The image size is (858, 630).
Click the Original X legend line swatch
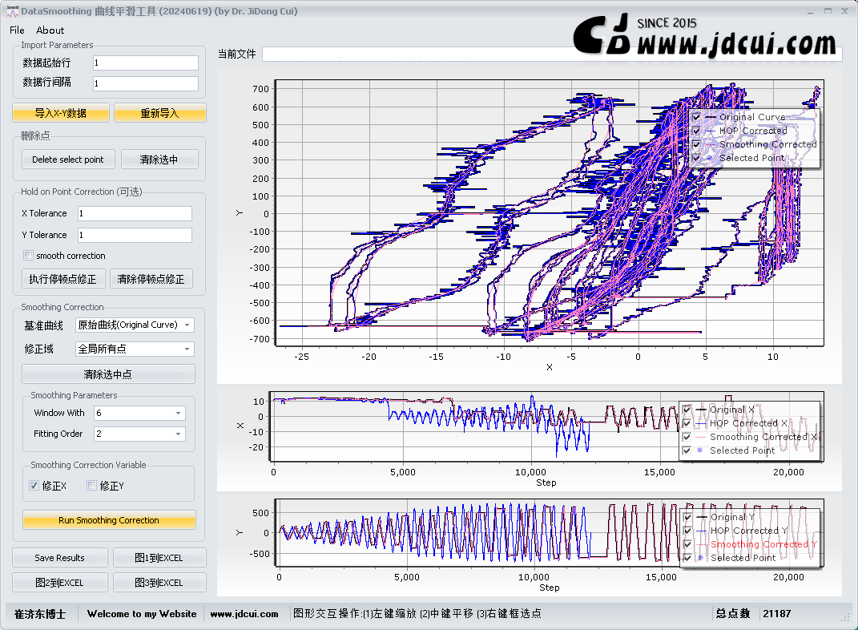[701, 410]
